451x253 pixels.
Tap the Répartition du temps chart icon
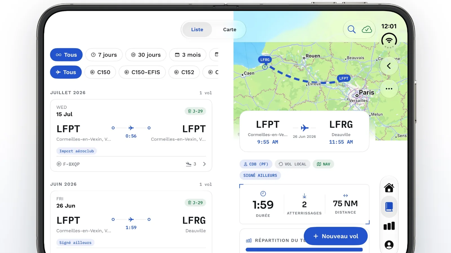click(249, 240)
